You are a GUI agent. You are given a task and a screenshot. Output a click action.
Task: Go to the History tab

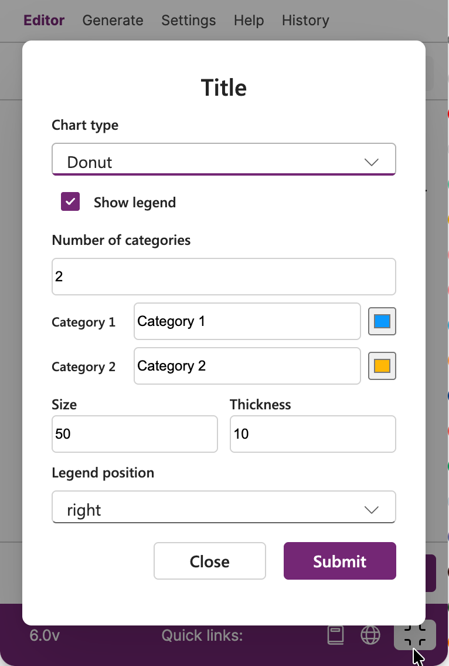[x=306, y=21]
